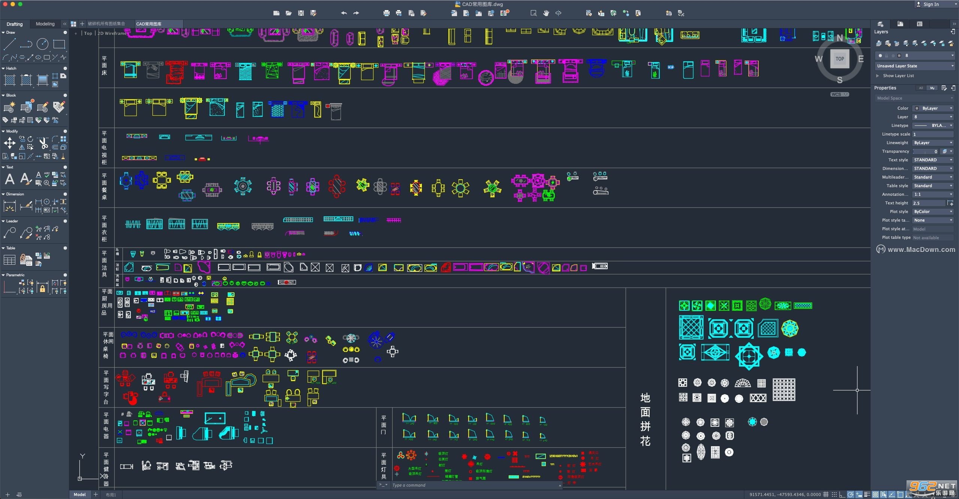Select the Multiline Text tool
The height and width of the screenshot is (499, 959).
pyautogui.click(x=10, y=179)
